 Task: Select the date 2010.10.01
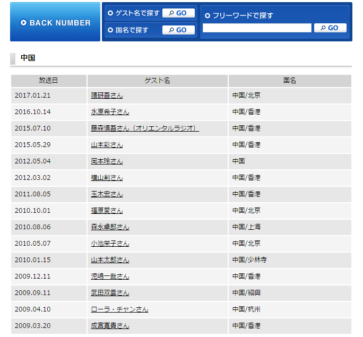[x=33, y=210]
